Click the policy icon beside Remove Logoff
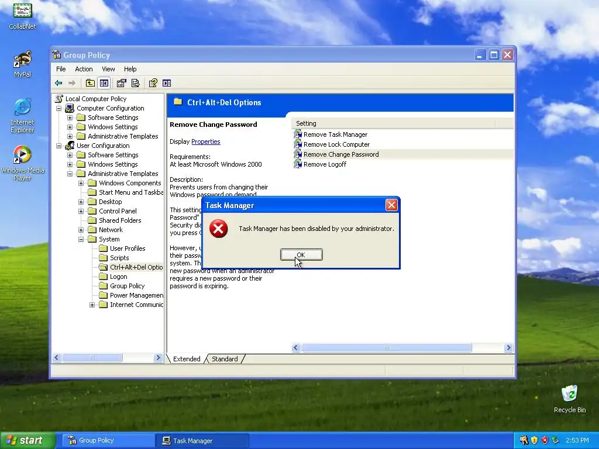 coord(298,164)
